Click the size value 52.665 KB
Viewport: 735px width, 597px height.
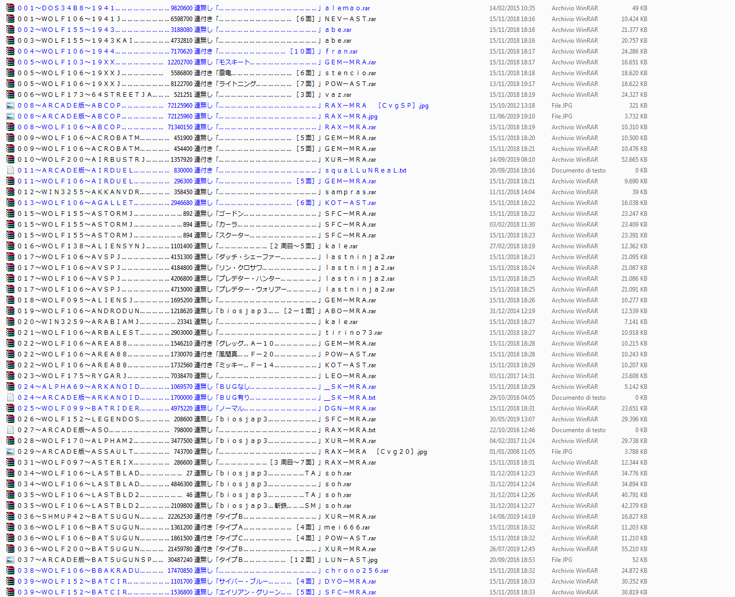click(x=634, y=160)
